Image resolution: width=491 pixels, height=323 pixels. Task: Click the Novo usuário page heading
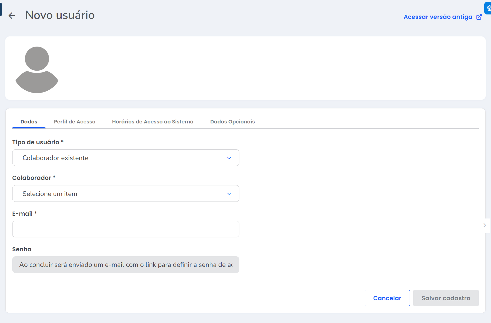pos(60,15)
